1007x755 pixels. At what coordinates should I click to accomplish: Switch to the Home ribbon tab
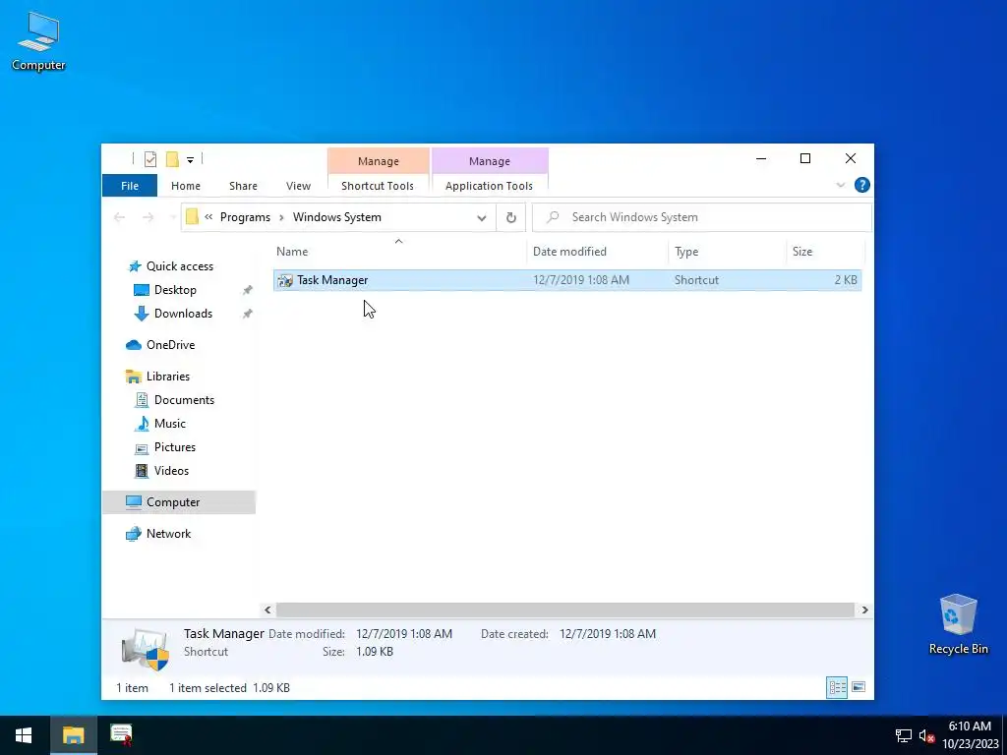[x=186, y=186]
